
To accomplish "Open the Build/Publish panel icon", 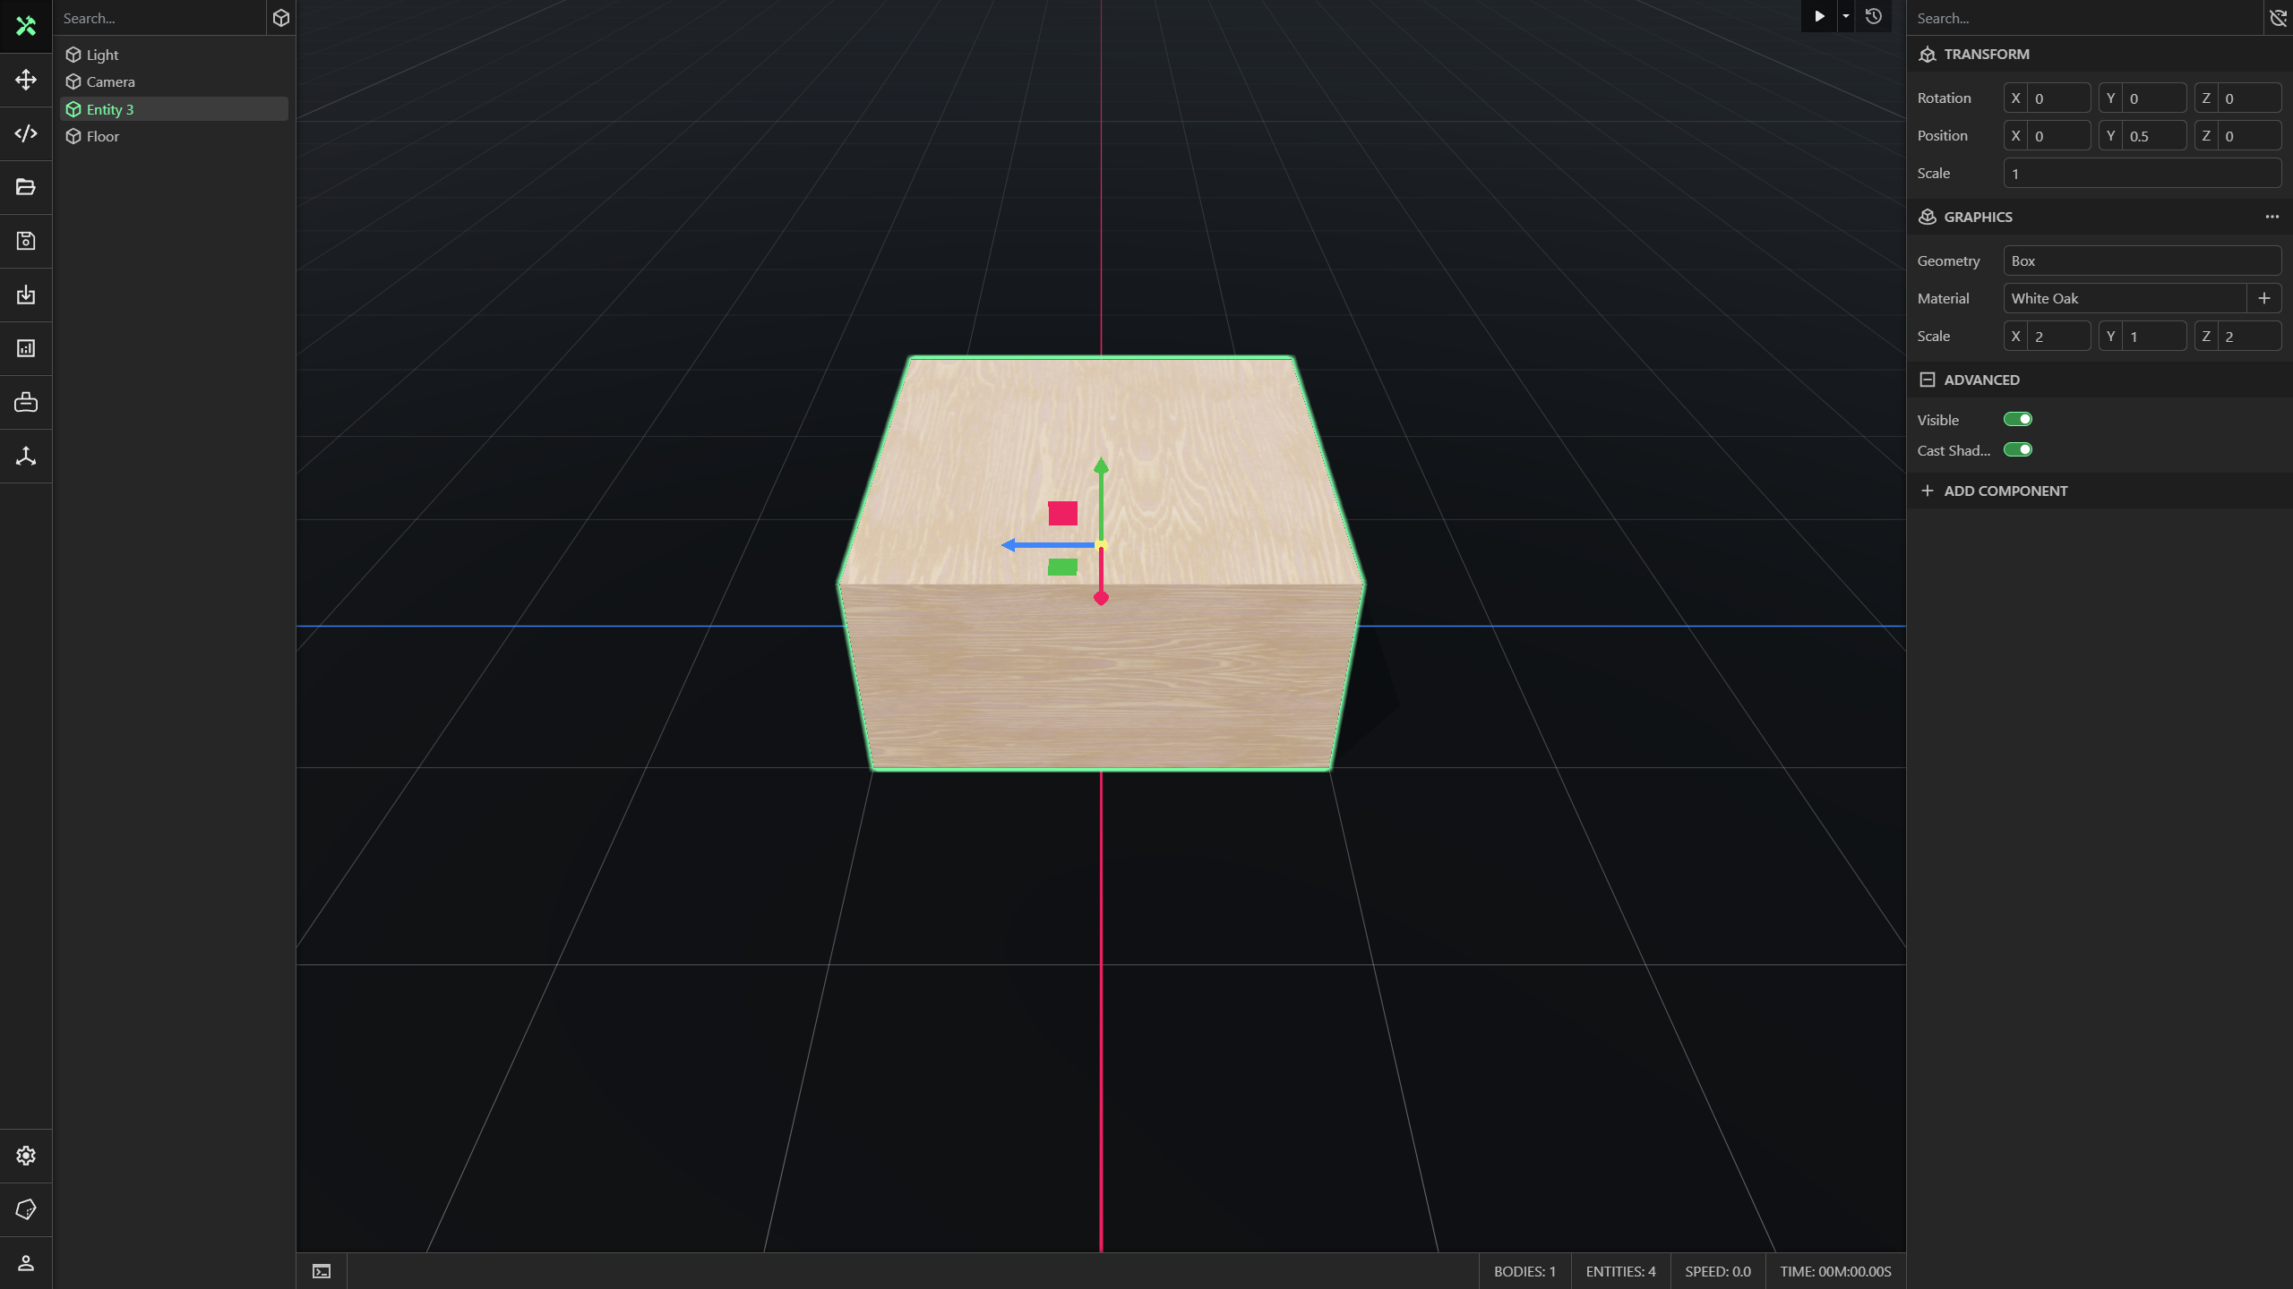I will pyautogui.click(x=25, y=295).
